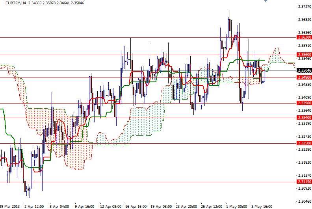The width and height of the screenshot is (312, 209).
Task: Select the 2.34800 red price level label
Action: tap(304, 78)
